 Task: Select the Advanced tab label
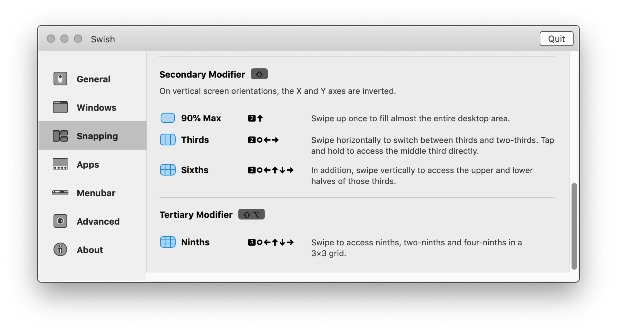click(98, 221)
